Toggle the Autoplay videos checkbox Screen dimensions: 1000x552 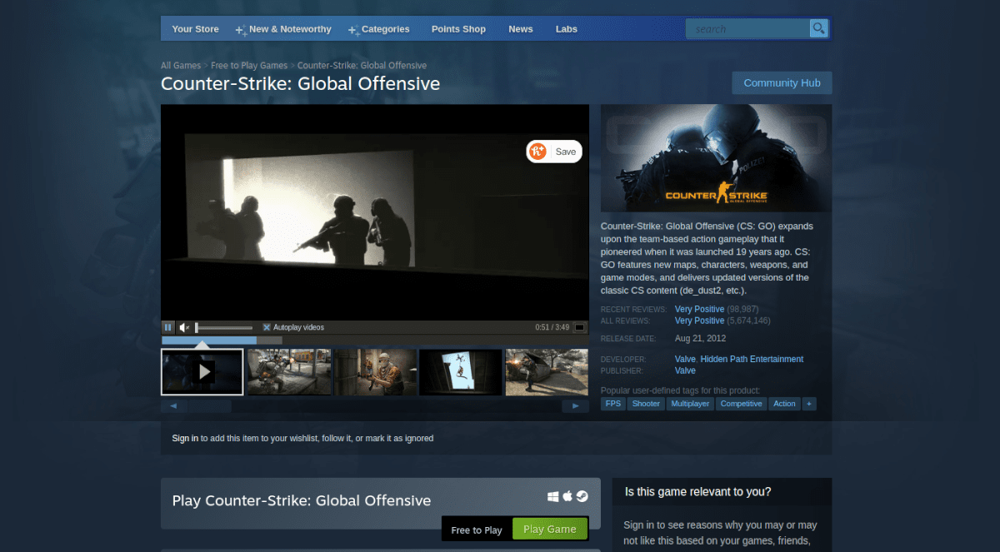pyautogui.click(x=267, y=326)
